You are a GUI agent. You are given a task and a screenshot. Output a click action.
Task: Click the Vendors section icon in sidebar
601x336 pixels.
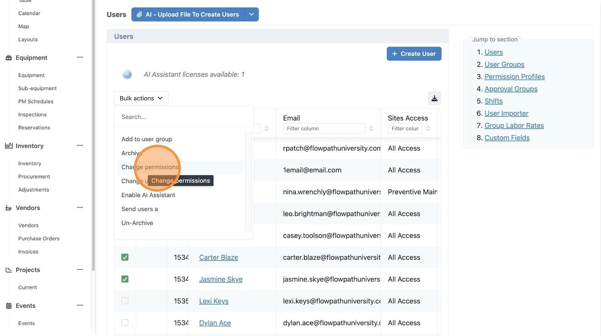click(x=9, y=208)
